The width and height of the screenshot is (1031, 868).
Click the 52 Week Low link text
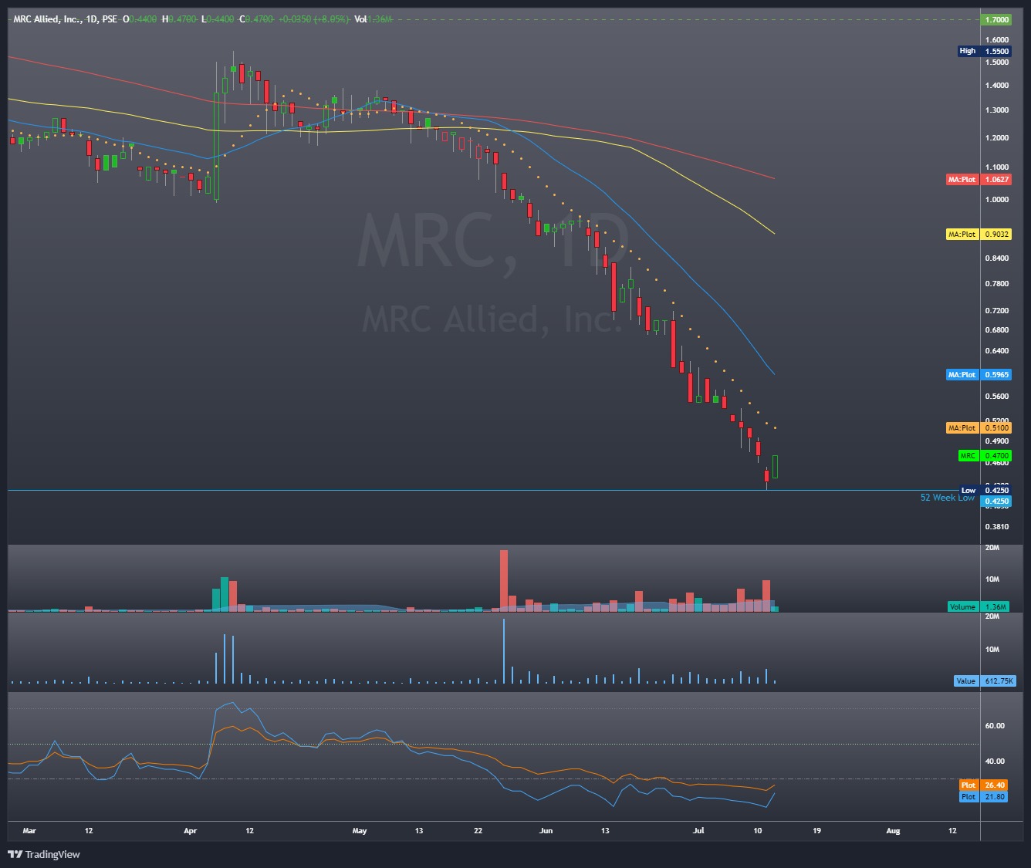tap(946, 498)
